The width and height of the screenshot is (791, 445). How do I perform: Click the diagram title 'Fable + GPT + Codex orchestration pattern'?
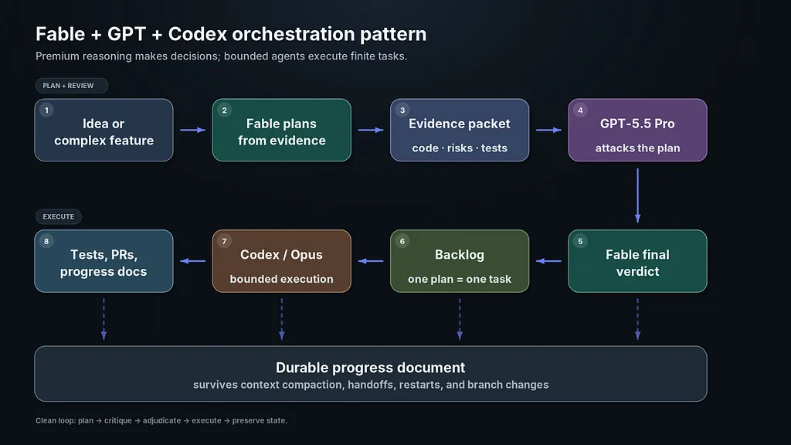(231, 34)
